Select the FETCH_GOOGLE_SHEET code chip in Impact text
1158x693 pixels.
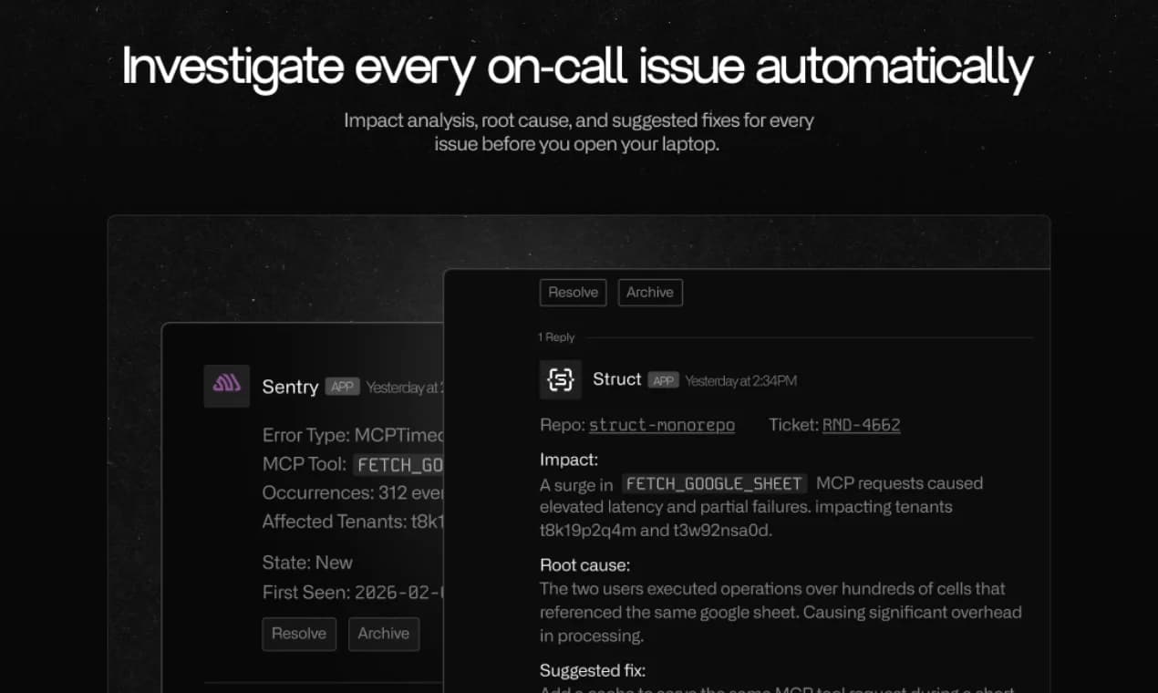pos(714,483)
